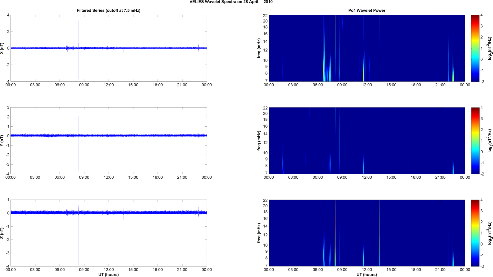Click the large spike in X filtered series
Viewport: 493px width, 277px height.
pos(78,33)
